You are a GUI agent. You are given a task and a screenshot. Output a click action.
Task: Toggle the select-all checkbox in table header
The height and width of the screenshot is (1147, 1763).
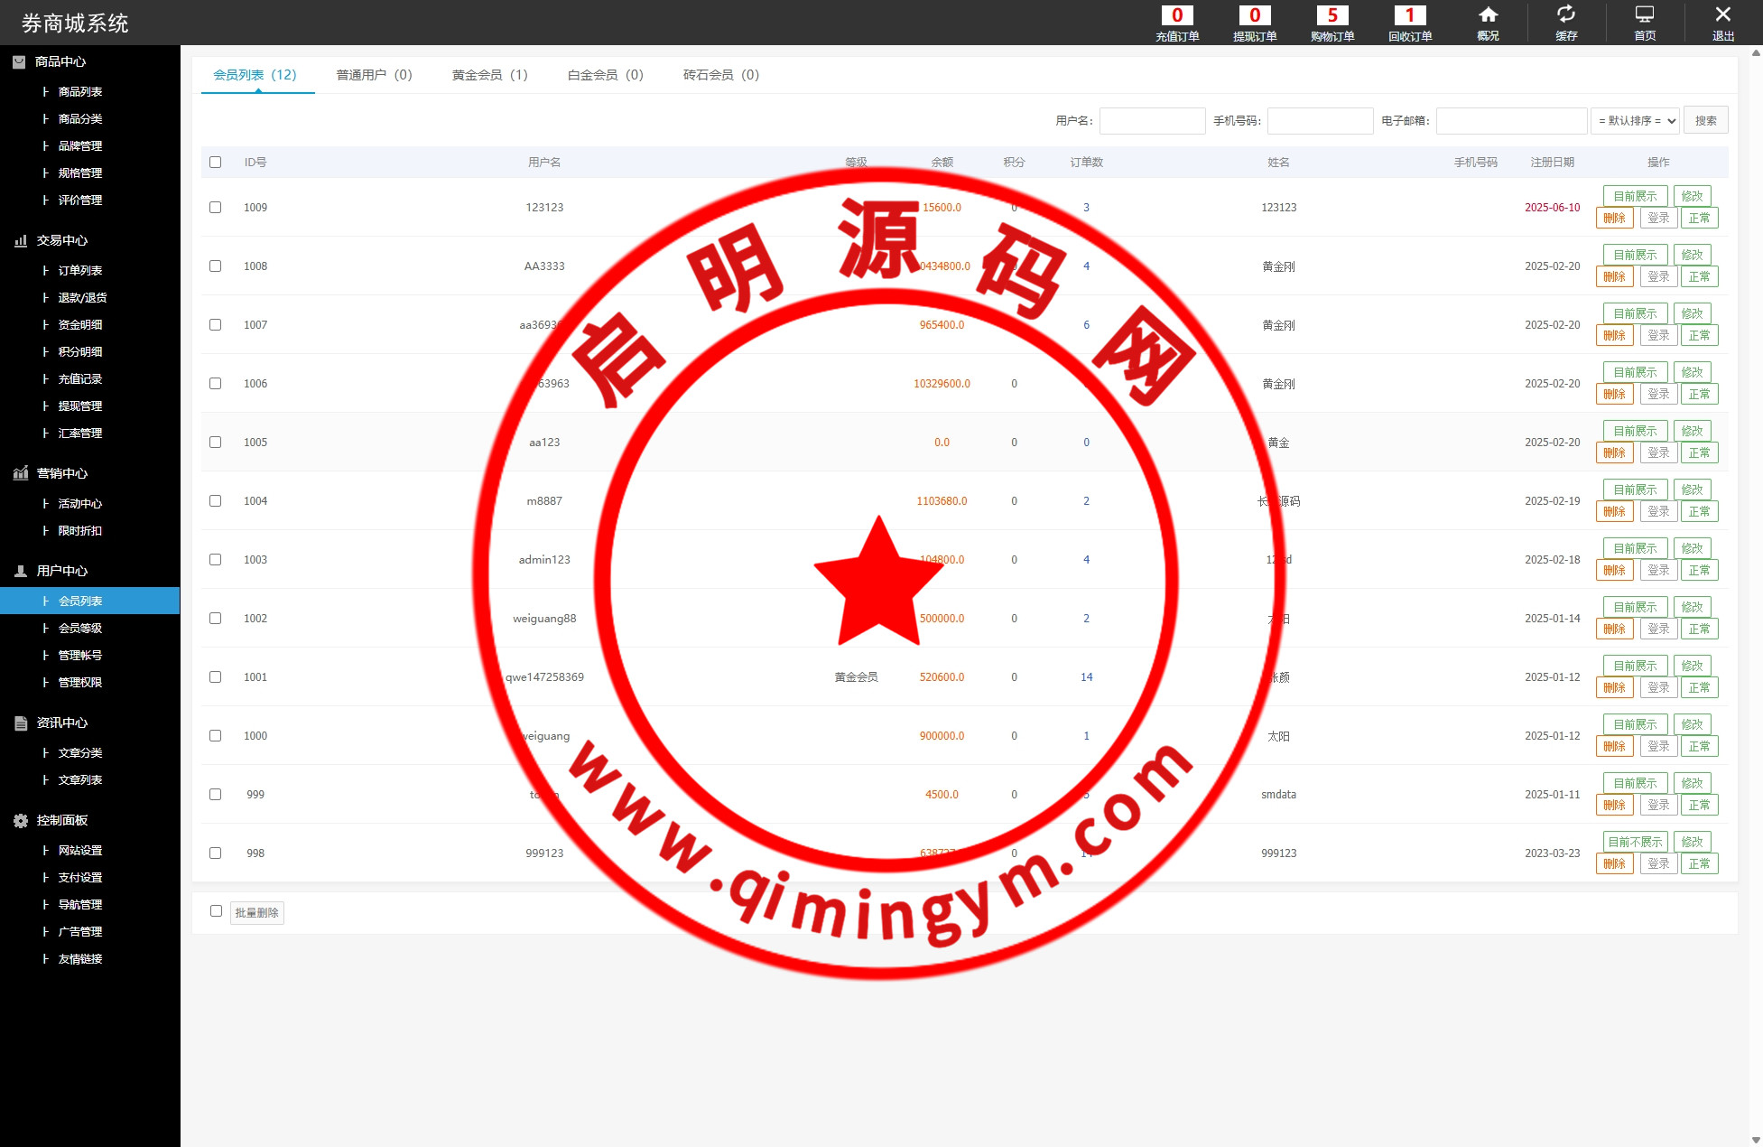[x=215, y=162]
